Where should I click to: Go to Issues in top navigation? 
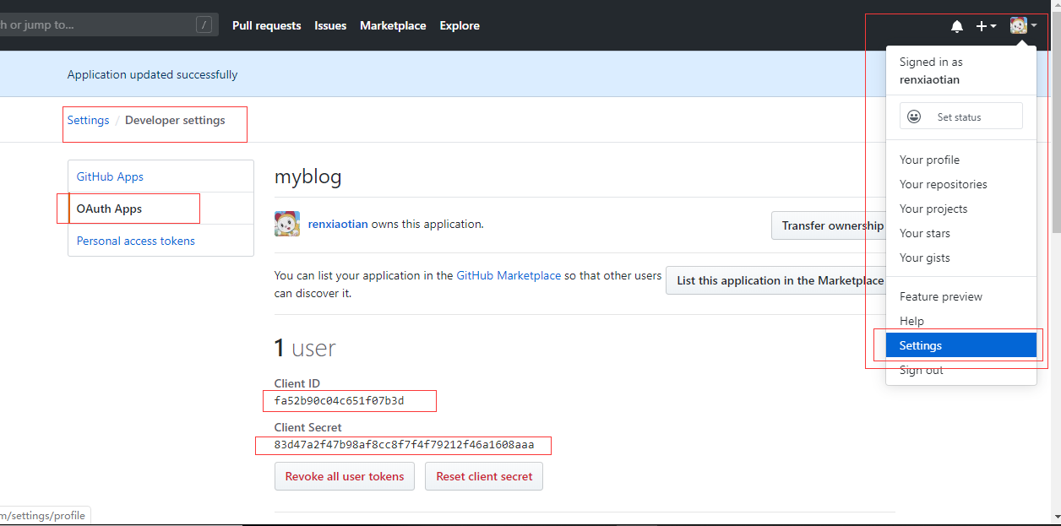[330, 25]
